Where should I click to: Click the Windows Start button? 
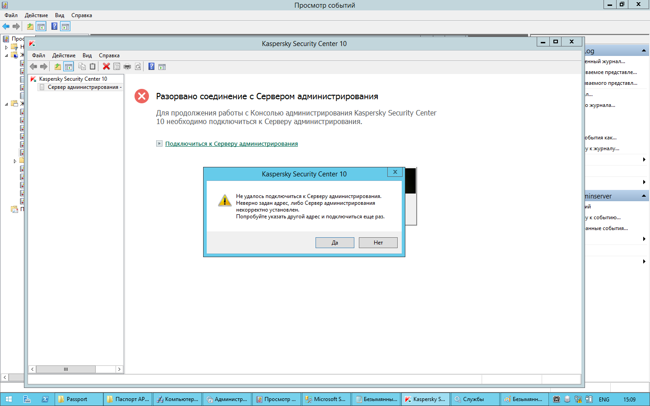(9, 399)
